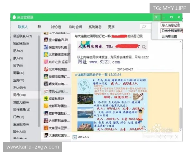Go to first page of message records
The image size is (193, 155).
point(159,137)
